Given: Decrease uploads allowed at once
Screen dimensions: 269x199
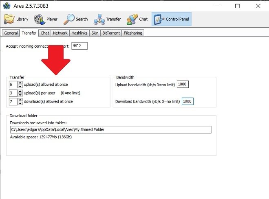Looking at the screenshot, I should (20, 86).
